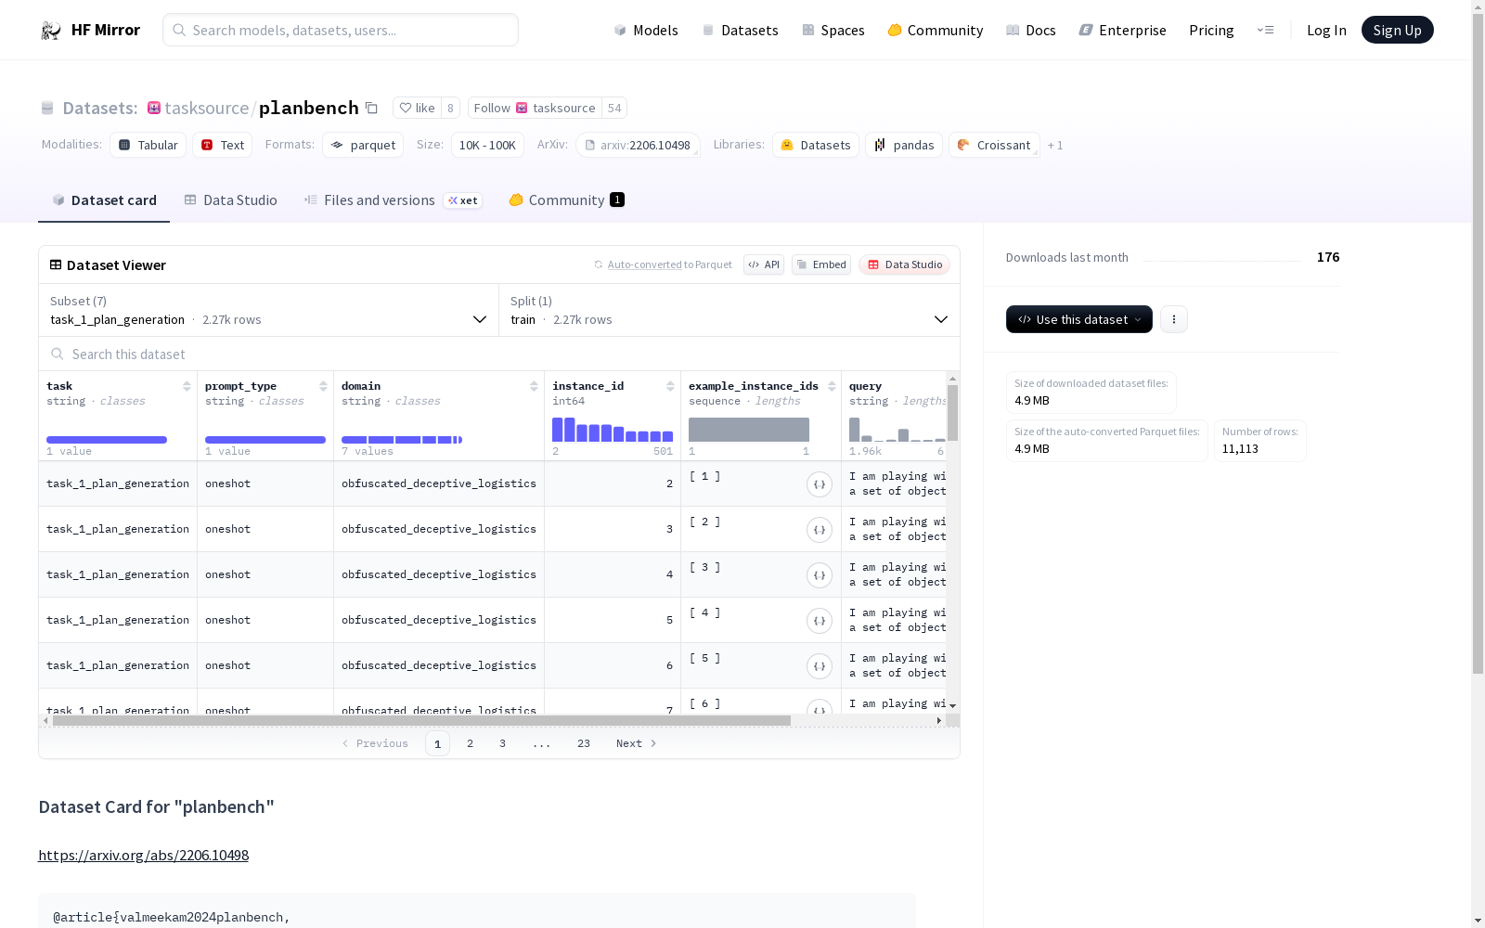The height and width of the screenshot is (928, 1485).
Task: Click the tasksource owner name link
Action: click(x=207, y=108)
